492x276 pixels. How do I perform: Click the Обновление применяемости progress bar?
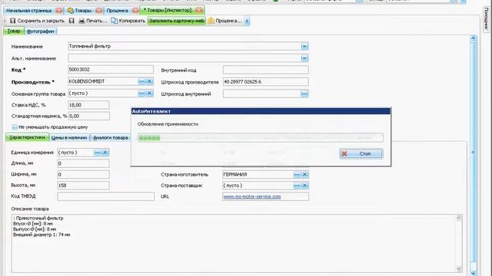pos(260,138)
